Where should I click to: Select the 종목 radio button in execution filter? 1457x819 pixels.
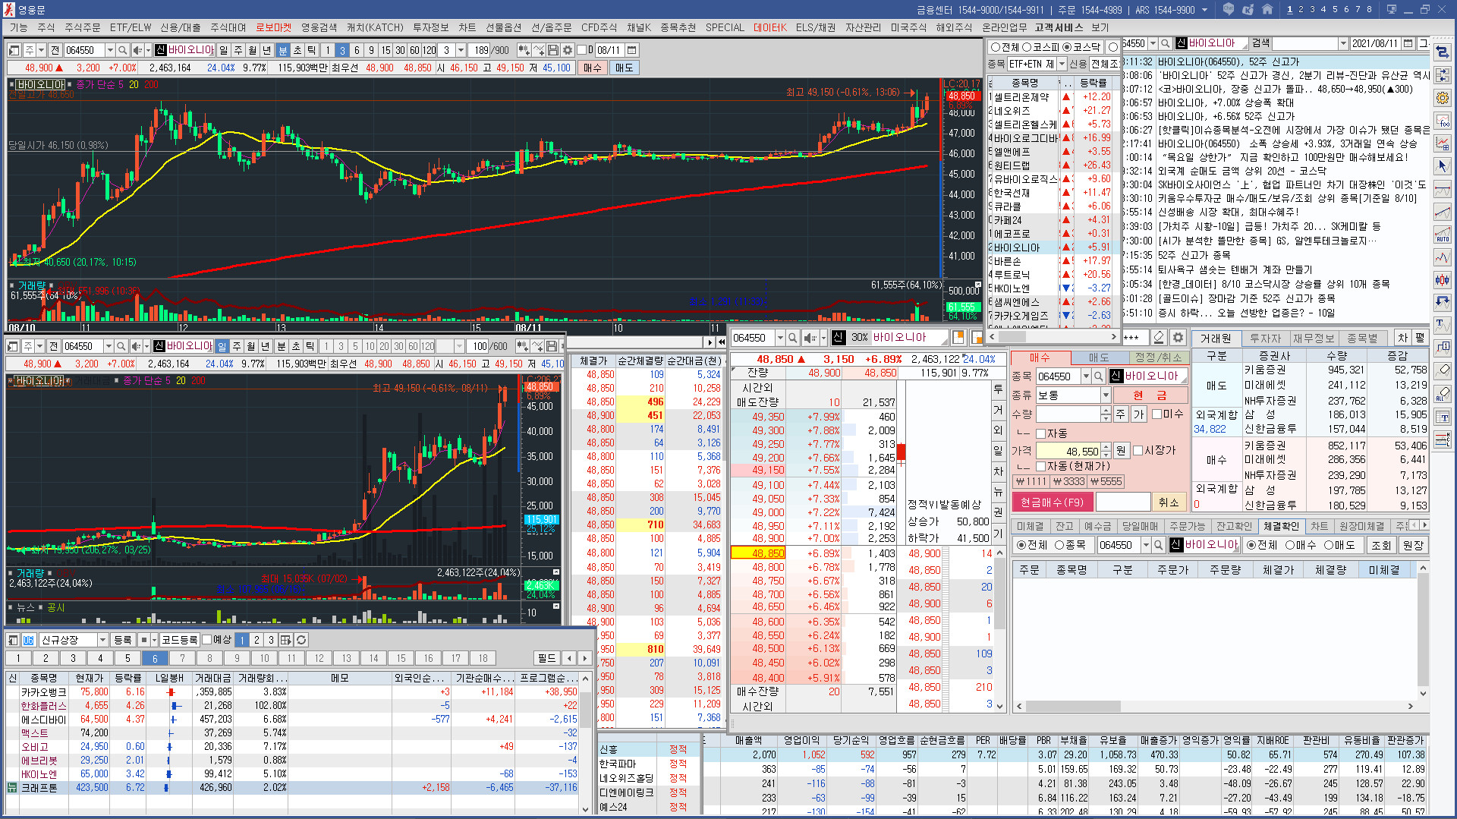(x=1059, y=545)
